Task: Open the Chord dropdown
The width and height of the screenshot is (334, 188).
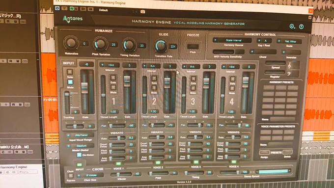Action: 263,52
